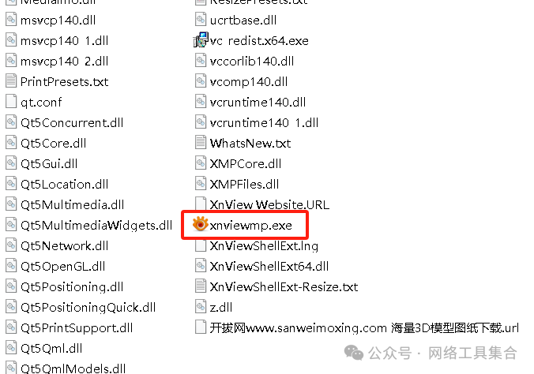
Task: Click the WhatsNew.txt document icon
Action: [x=201, y=143]
